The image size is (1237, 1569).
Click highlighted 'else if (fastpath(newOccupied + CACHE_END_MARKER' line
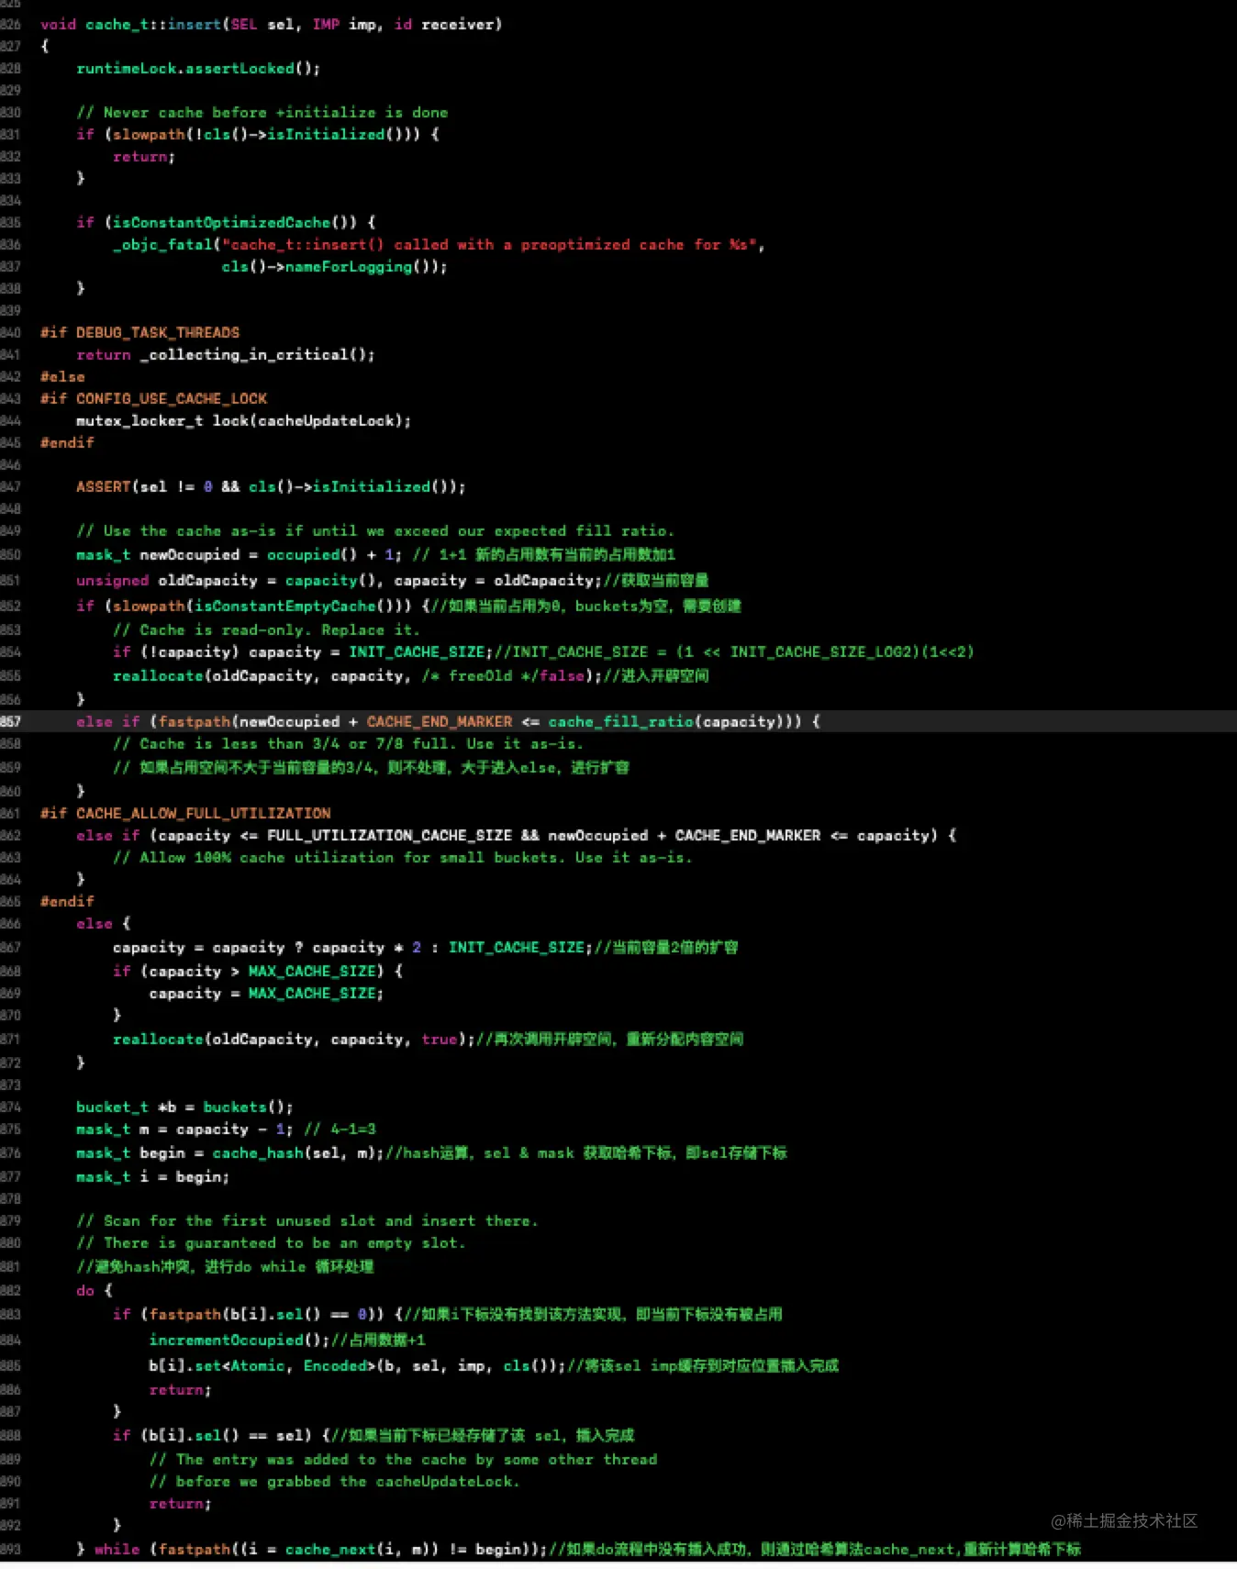click(448, 721)
